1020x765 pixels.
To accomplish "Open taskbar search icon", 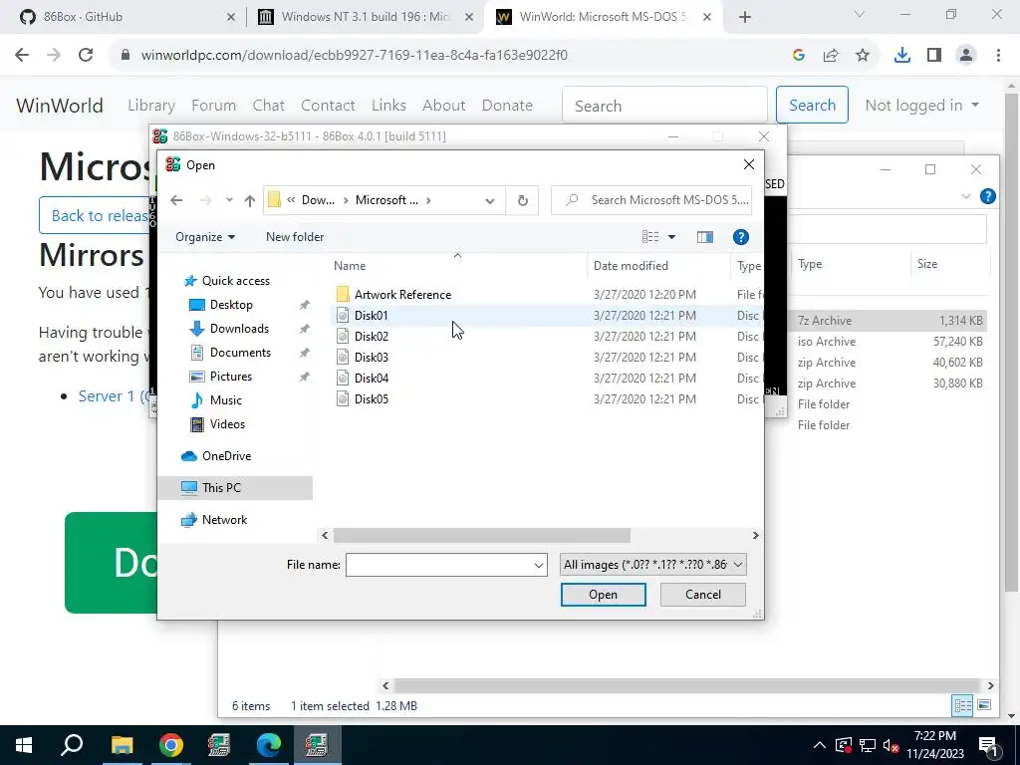I will click(x=72, y=745).
